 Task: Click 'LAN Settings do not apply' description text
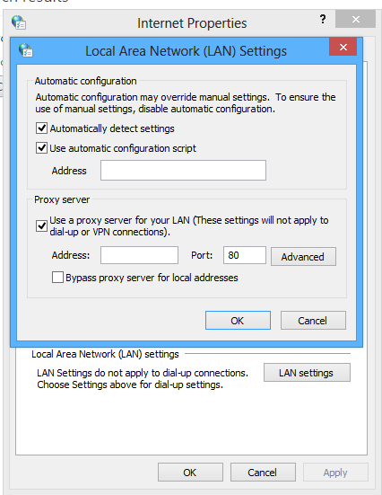(x=143, y=378)
